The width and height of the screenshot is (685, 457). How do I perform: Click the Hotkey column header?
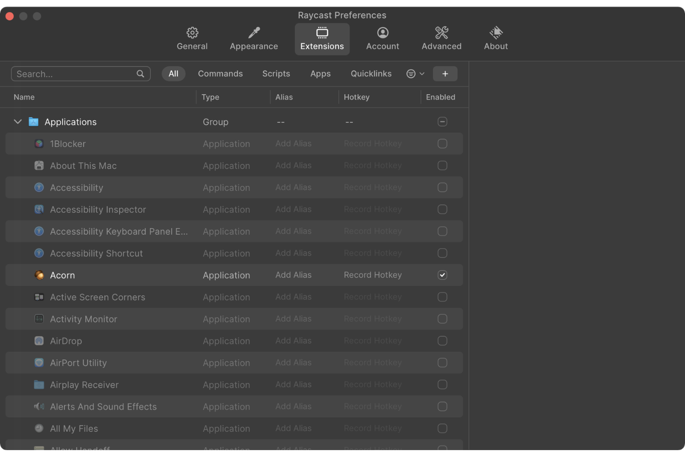pyautogui.click(x=356, y=97)
